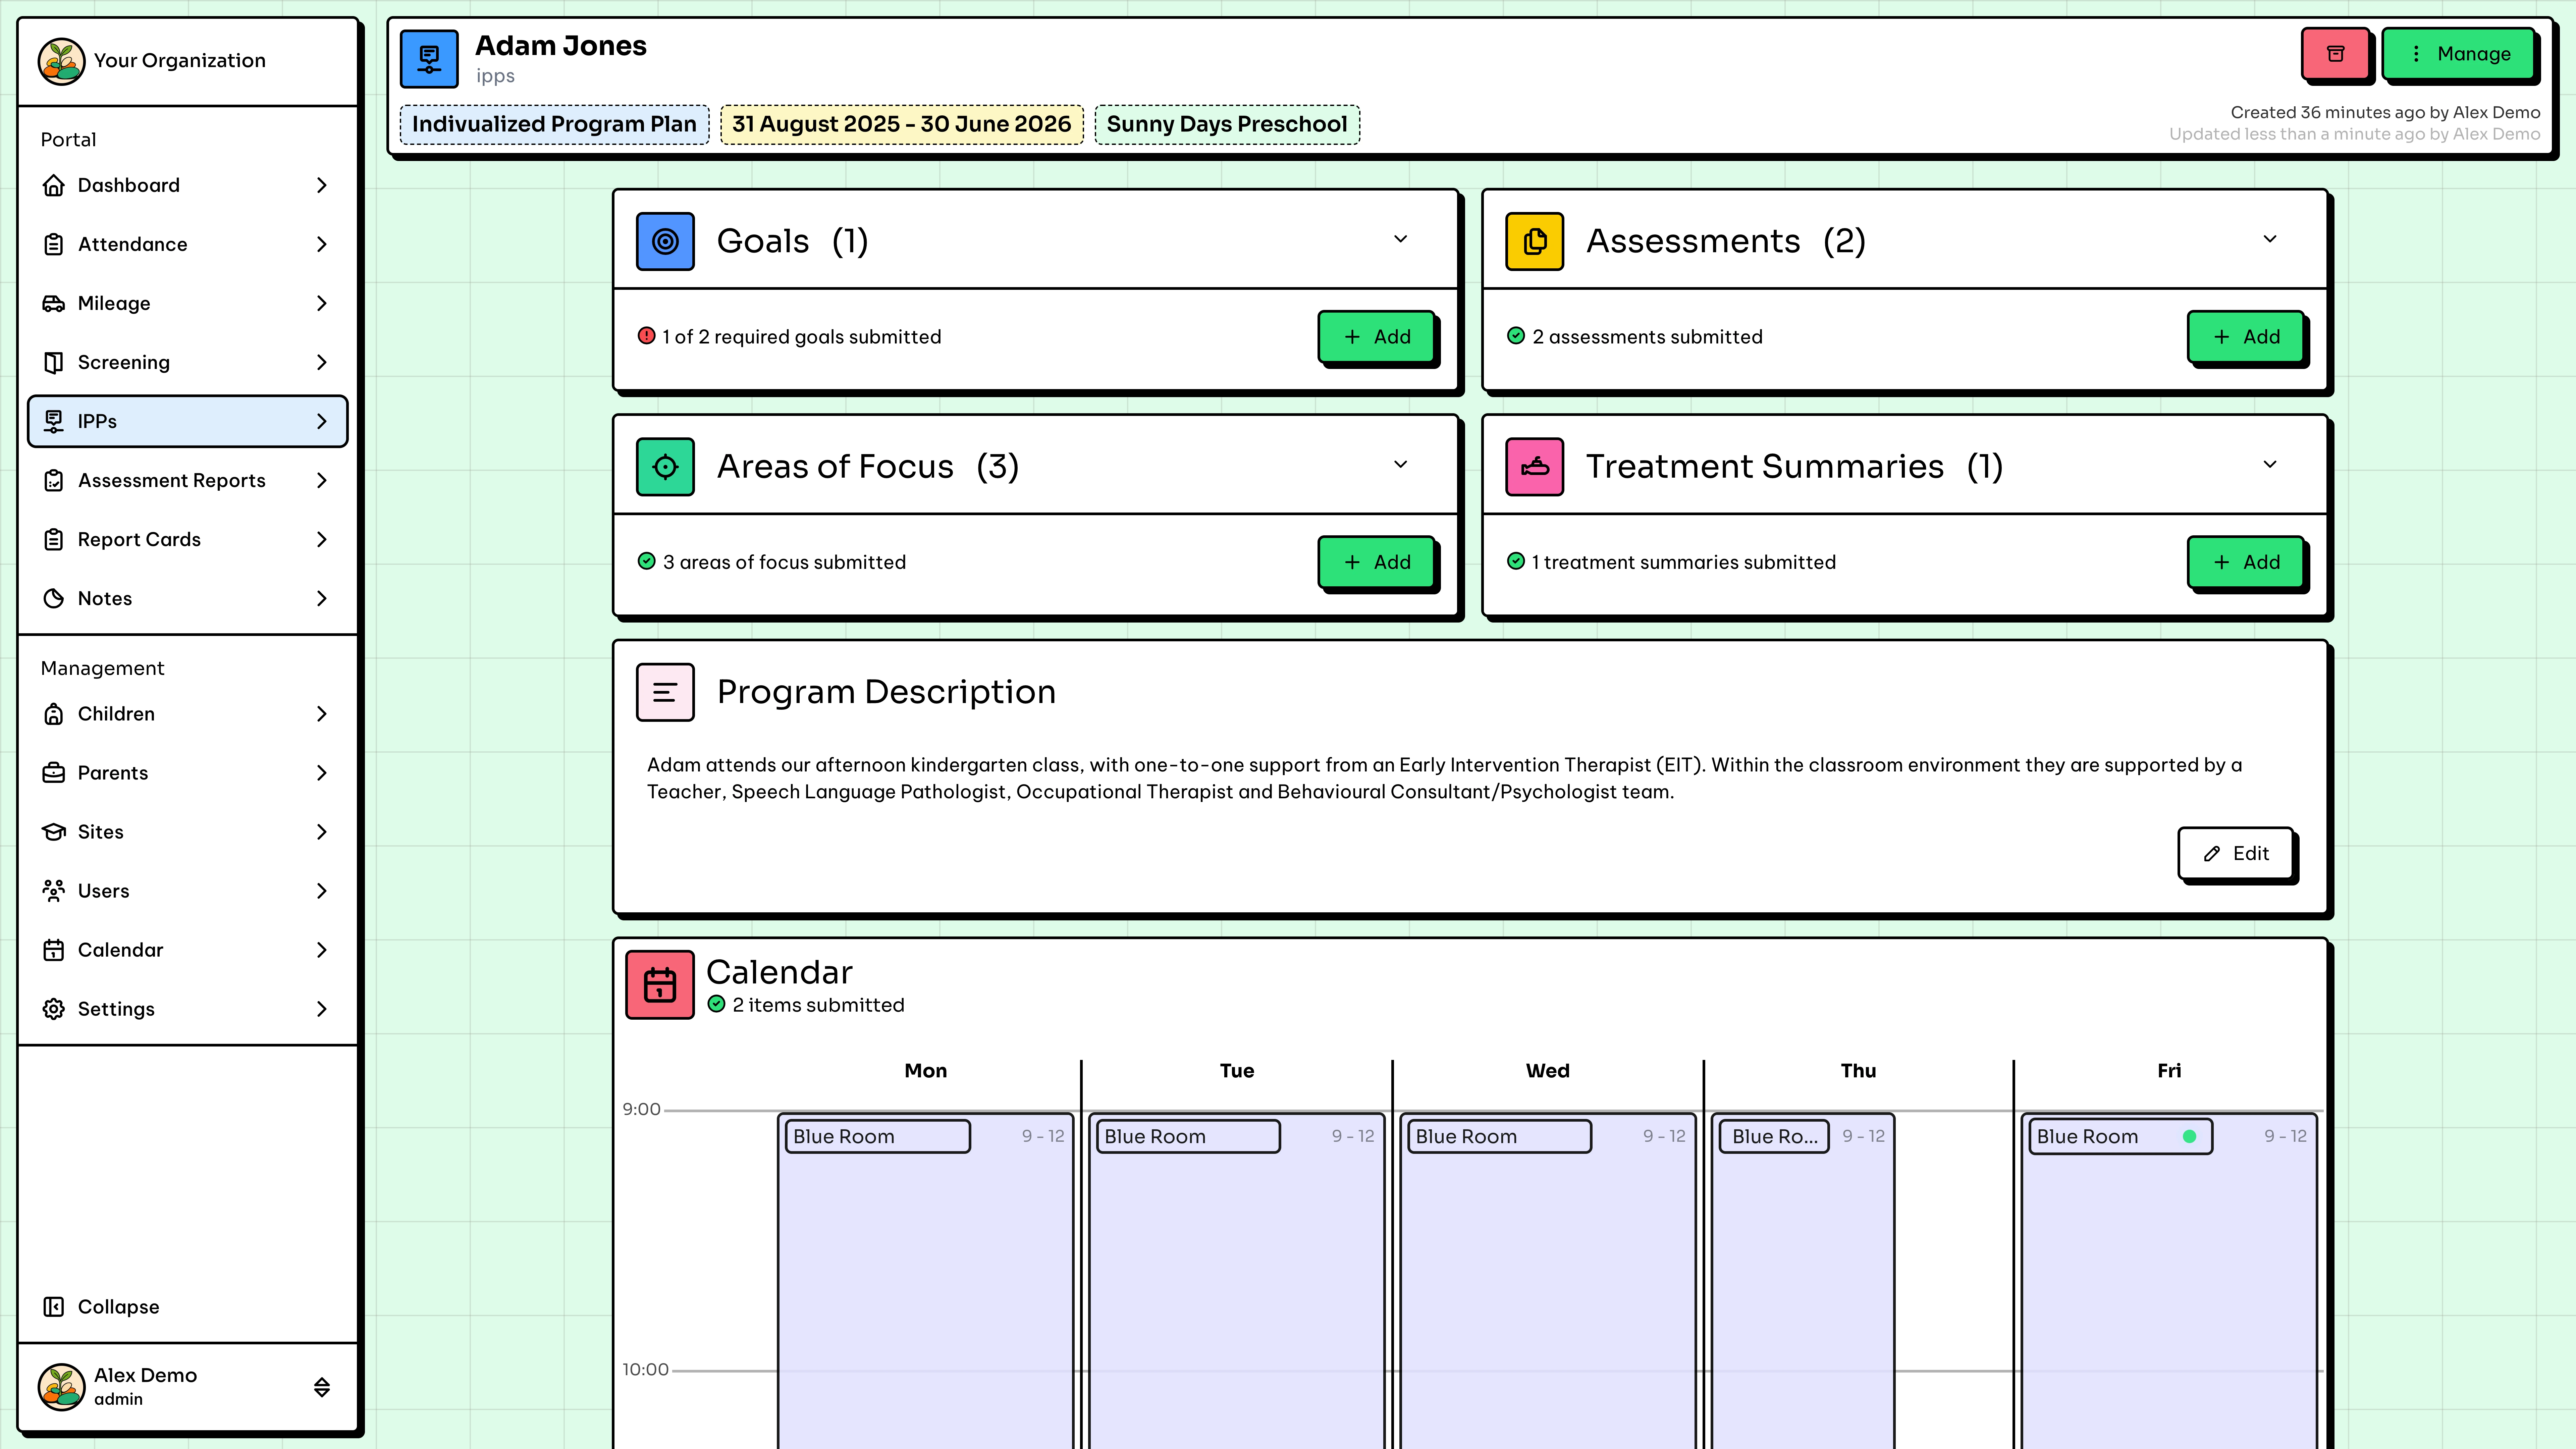Screen dimensions: 2576x1449
Task: Expand the Dashboard menu chevron
Action: coord(322,185)
